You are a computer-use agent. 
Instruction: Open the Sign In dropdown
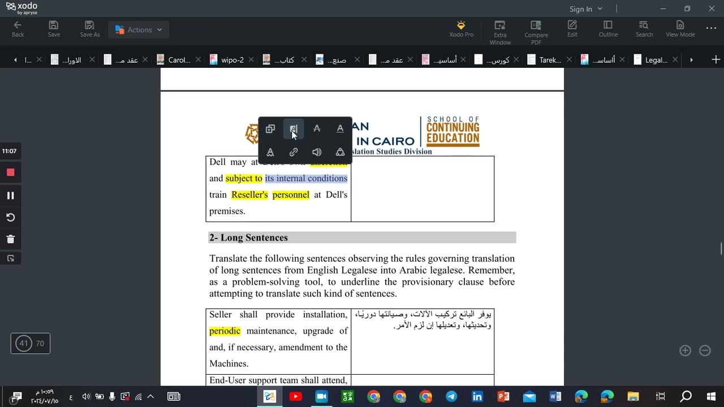pos(586,9)
